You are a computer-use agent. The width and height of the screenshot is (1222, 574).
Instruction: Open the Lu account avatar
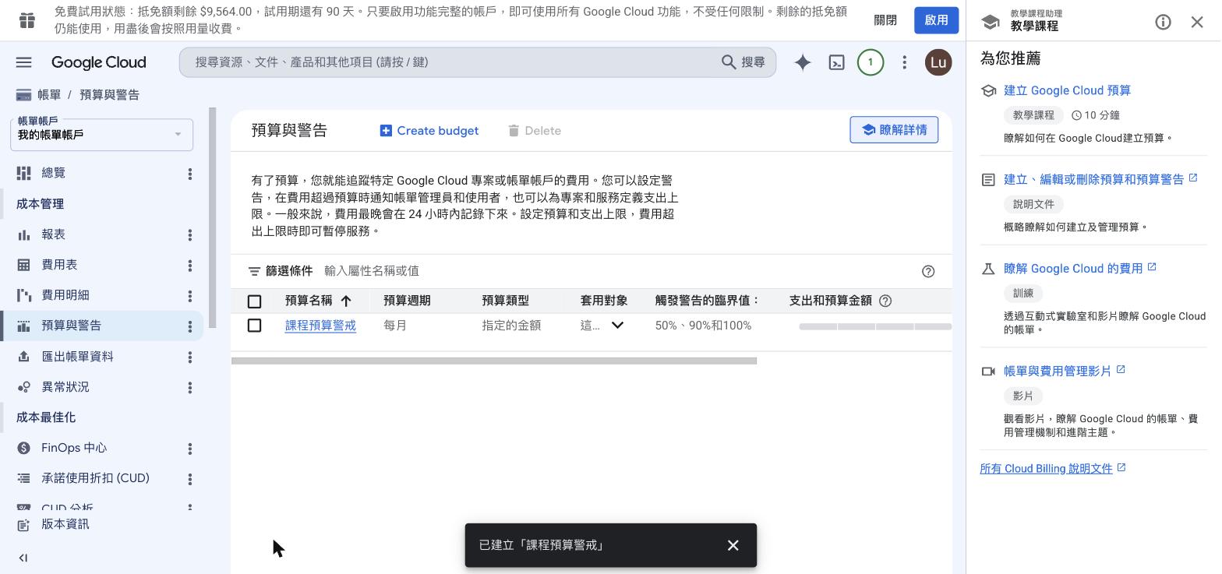point(938,62)
